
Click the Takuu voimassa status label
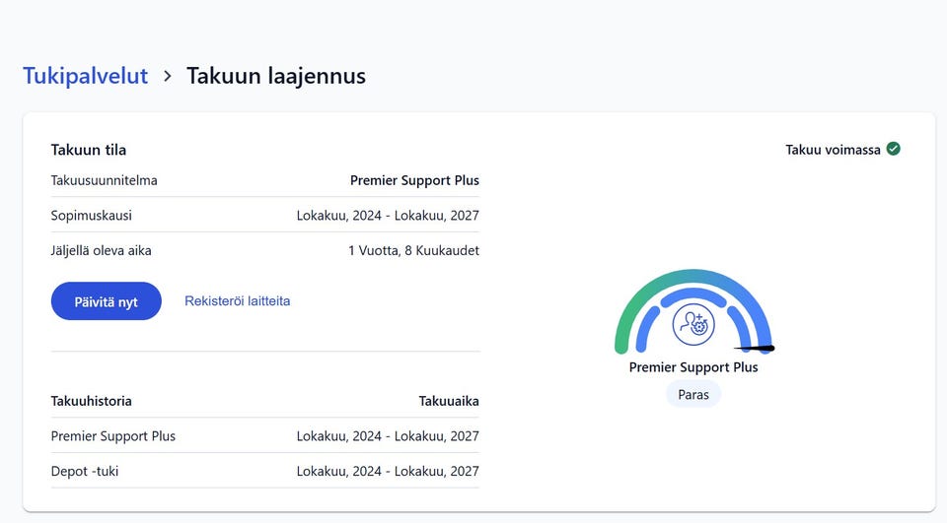pos(833,150)
